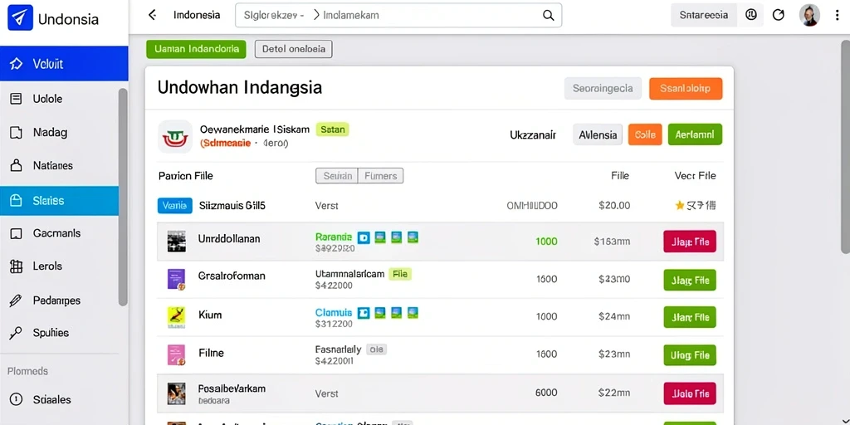
Task: Click the search input field
Action: 398,15
